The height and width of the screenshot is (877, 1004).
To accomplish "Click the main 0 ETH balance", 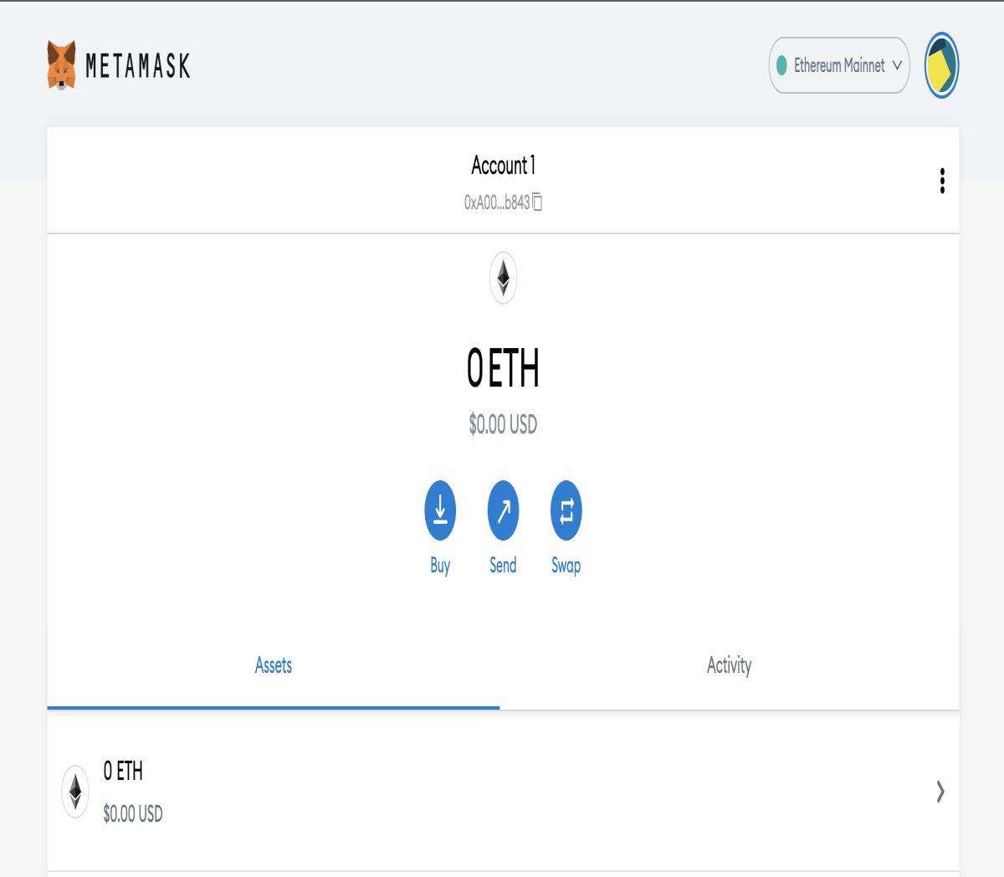I will click(x=503, y=368).
